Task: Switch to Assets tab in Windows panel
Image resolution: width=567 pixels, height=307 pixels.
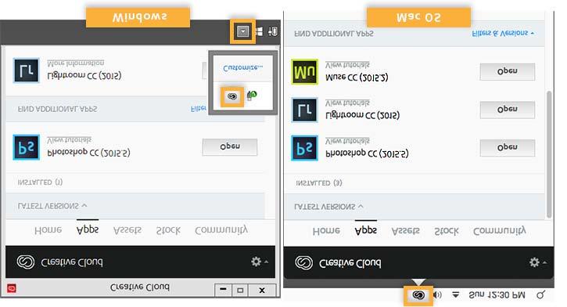Action: tap(127, 230)
